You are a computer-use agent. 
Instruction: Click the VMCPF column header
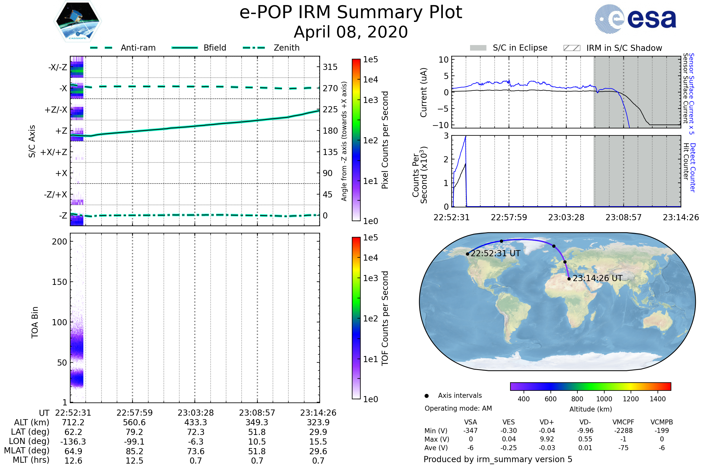(x=623, y=422)
